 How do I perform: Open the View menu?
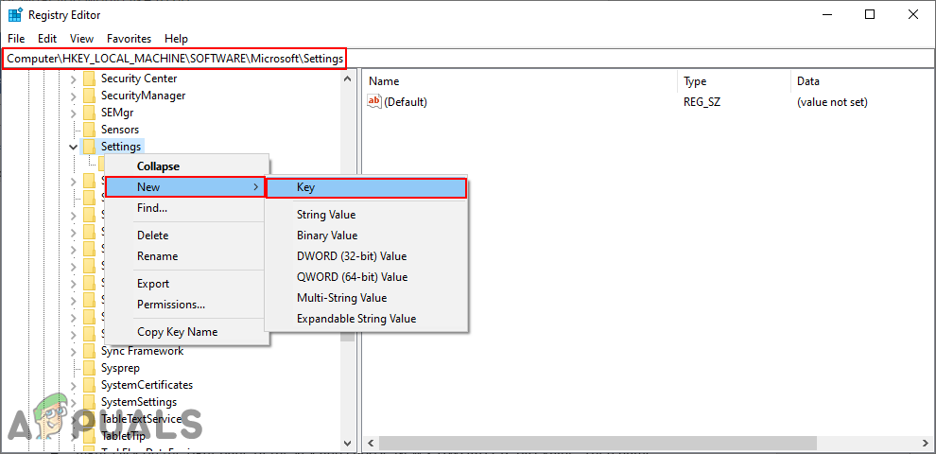(81, 39)
